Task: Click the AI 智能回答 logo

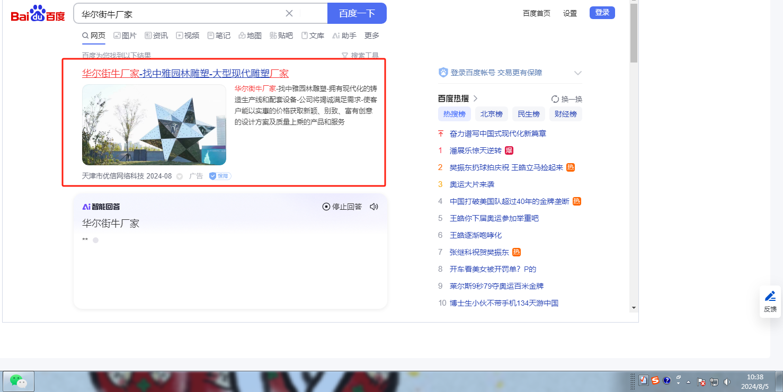Action: point(101,207)
